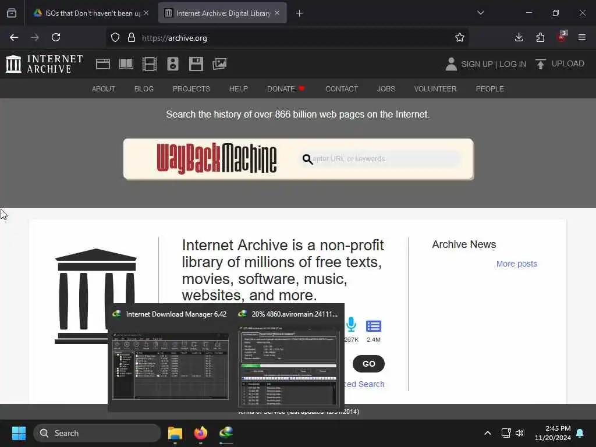Screen dimensions: 596x447
Task: Open the ABOUT menu item
Action: pyautogui.click(x=104, y=89)
